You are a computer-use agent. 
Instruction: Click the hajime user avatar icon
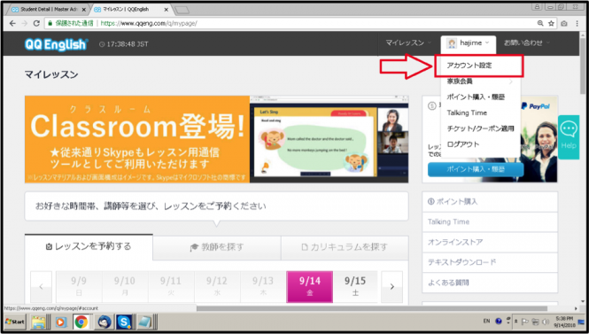pyautogui.click(x=452, y=43)
